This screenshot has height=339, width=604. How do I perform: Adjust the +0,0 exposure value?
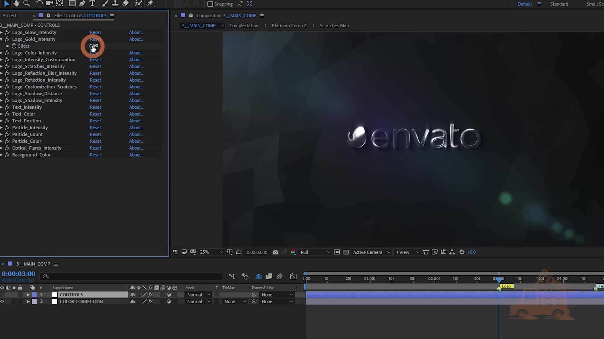471,252
